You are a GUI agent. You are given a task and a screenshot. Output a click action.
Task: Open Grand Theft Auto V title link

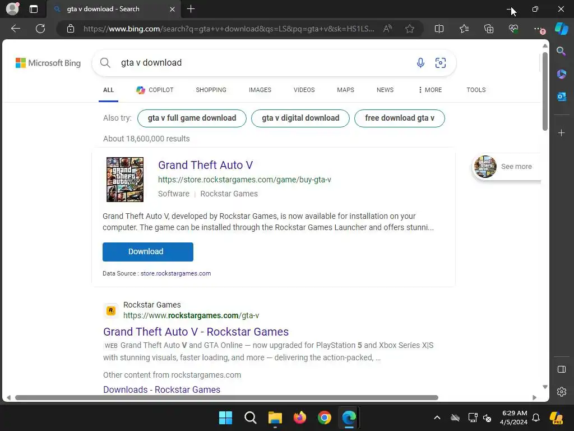coord(205,165)
